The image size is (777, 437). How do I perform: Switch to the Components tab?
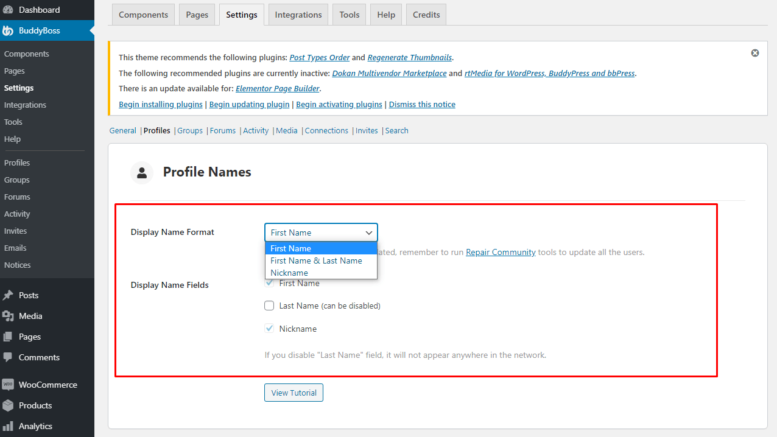[x=144, y=15]
